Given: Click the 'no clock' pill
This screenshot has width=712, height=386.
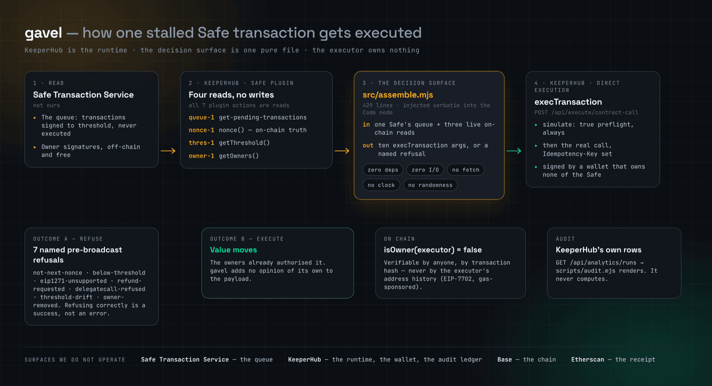Looking at the screenshot, I should [x=381, y=185].
